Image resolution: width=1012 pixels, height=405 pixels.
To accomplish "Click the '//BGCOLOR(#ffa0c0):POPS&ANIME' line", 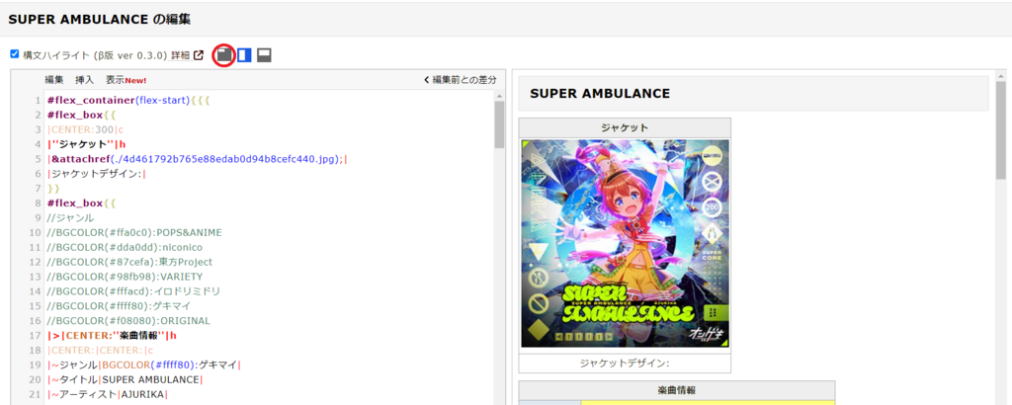I will (134, 232).
